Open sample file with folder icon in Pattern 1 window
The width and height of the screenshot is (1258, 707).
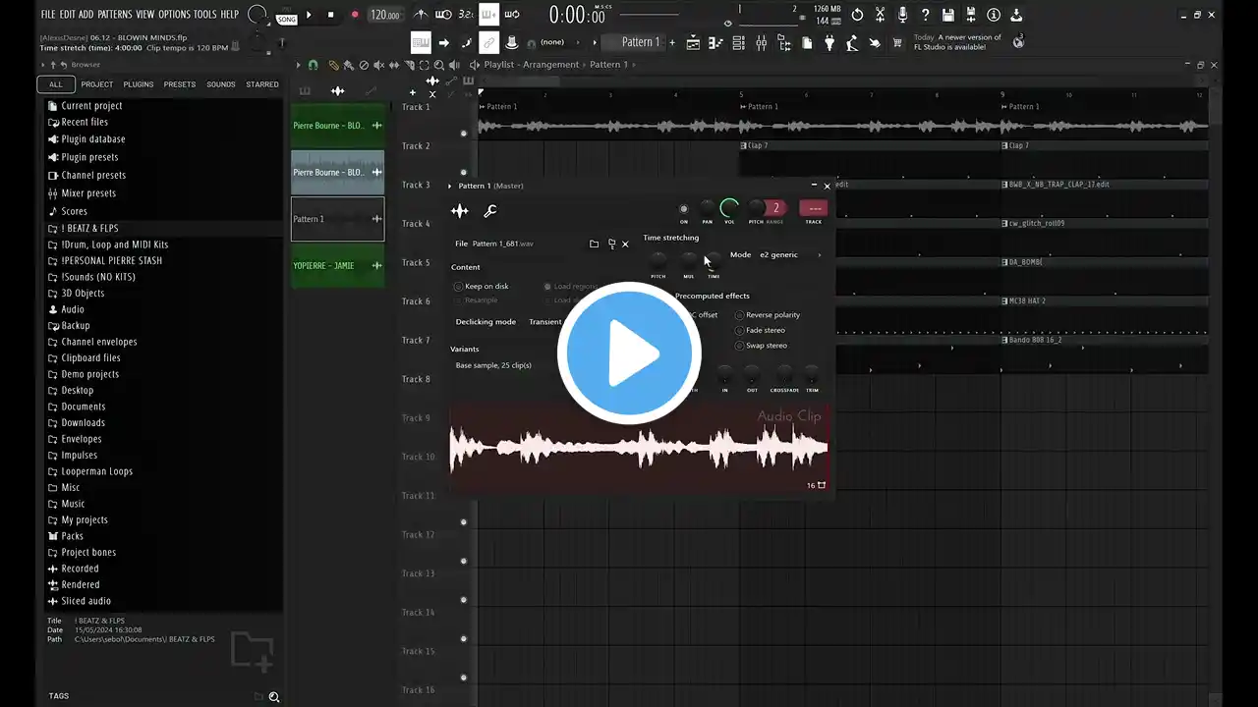594,244
